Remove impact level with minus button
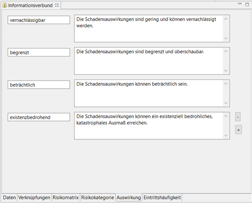Viewport: 252px width, 203px height. [x=238, y=117]
